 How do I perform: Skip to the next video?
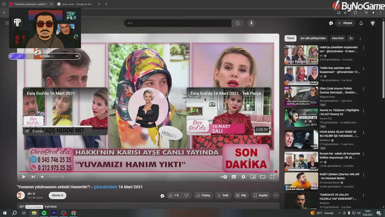(x=33, y=177)
